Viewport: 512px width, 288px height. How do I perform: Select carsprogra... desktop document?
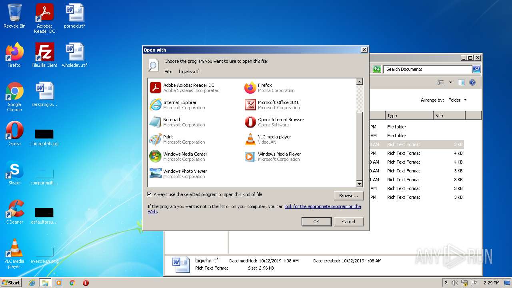[44, 94]
